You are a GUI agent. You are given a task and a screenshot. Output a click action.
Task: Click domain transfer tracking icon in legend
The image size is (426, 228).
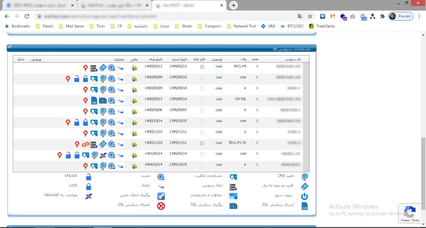tap(161, 196)
